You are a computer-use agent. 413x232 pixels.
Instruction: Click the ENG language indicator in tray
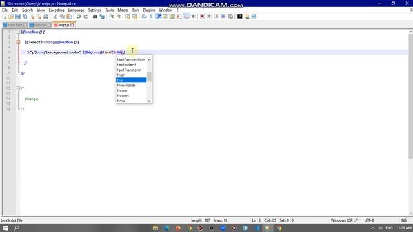point(388,228)
